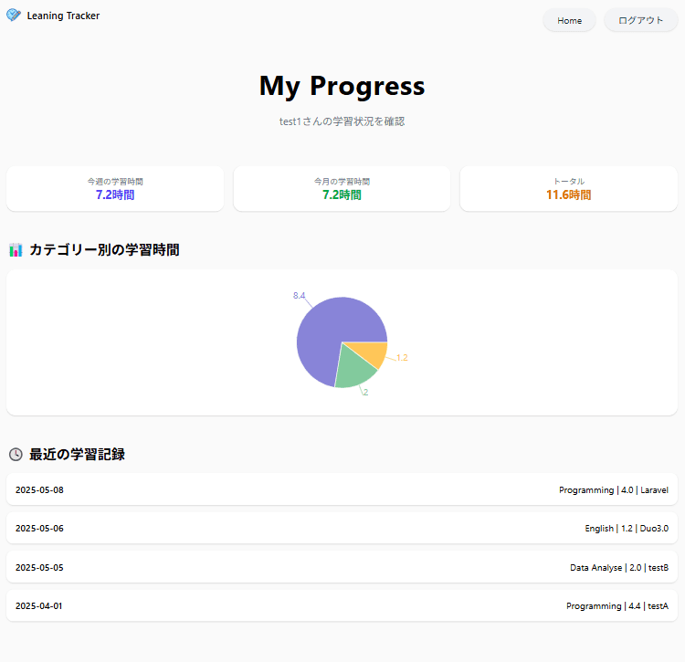The height and width of the screenshot is (662, 685).
Task: Select the 2025-04-01 record date
Action: pyautogui.click(x=39, y=606)
